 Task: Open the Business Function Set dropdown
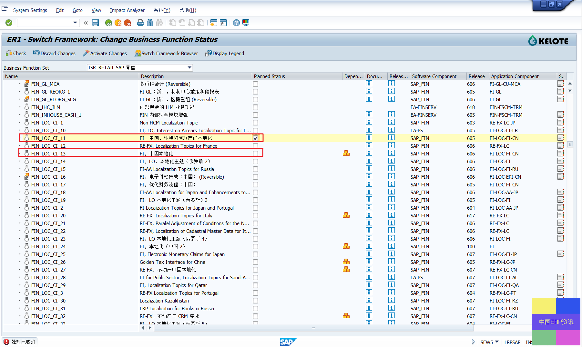pyautogui.click(x=189, y=67)
